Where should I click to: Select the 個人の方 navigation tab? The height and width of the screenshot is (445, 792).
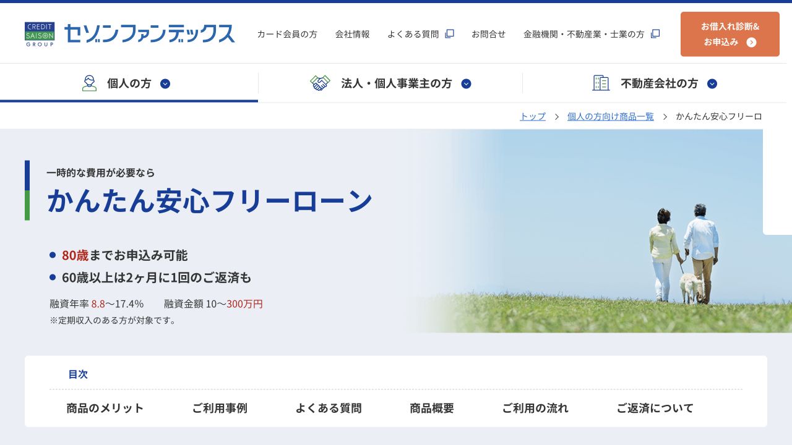click(x=129, y=83)
